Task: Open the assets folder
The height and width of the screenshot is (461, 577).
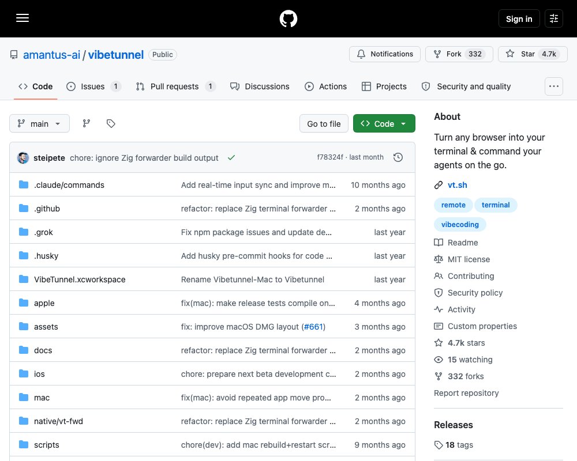Action: 46,327
